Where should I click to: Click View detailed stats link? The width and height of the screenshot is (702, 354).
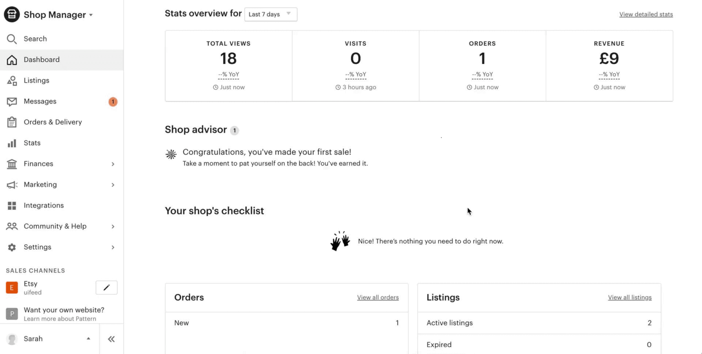pos(646,14)
